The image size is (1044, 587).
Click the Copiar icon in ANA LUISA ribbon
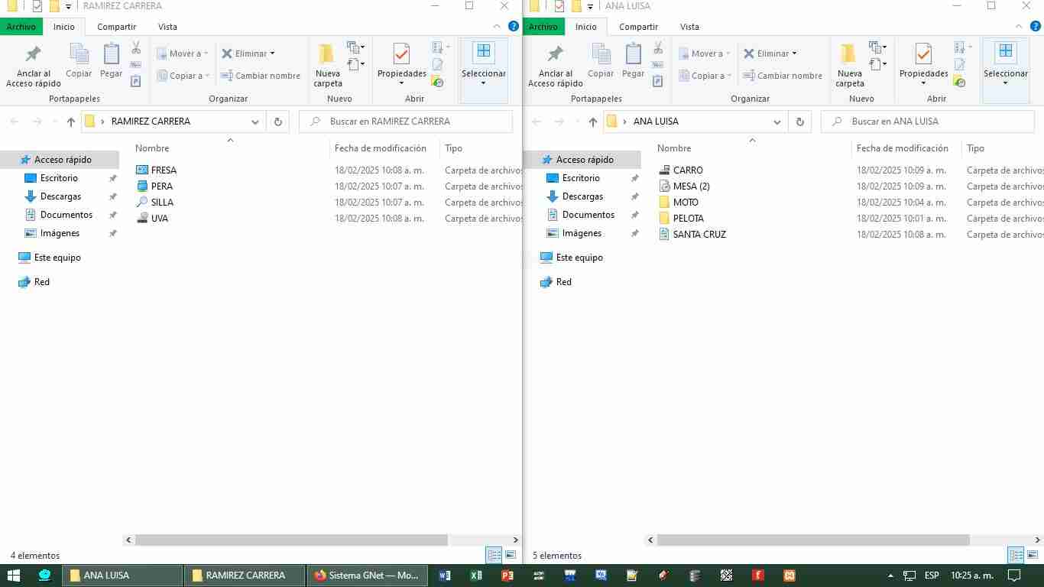click(601, 54)
